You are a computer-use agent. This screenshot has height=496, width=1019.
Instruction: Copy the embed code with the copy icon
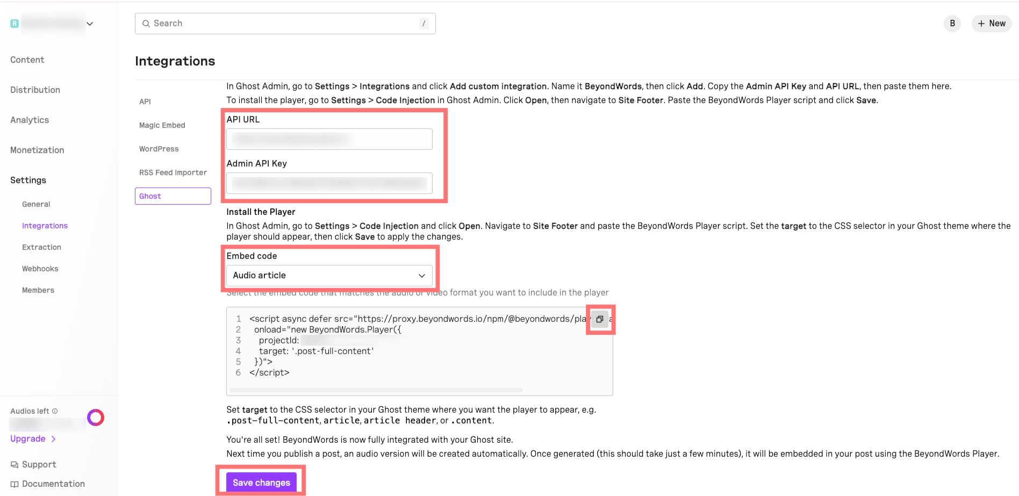[x=600, y=319]
